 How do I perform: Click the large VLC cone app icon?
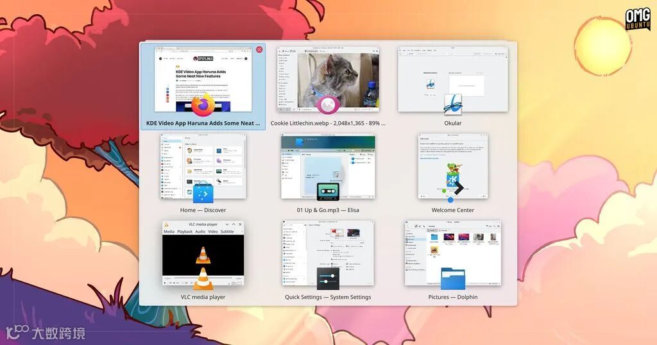(203, 279)
